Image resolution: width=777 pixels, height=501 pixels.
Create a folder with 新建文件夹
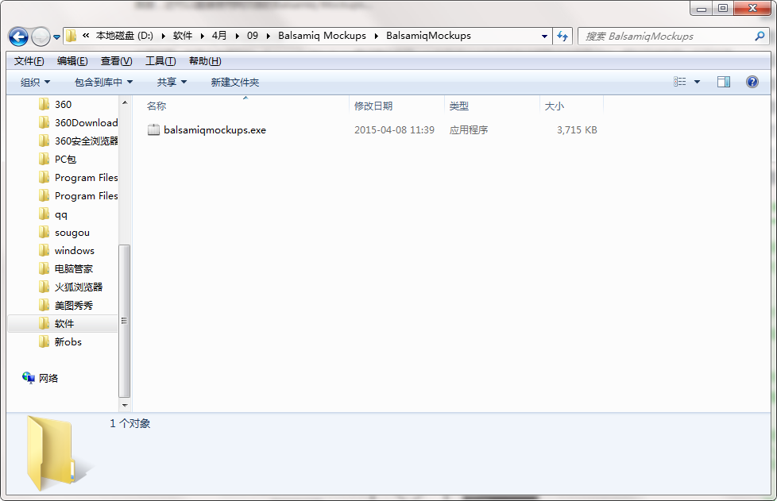235,83
